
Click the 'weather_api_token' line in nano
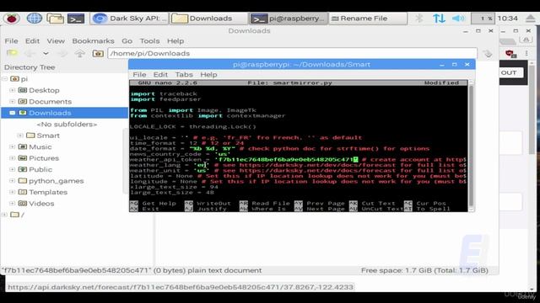(x=298, y=159)
